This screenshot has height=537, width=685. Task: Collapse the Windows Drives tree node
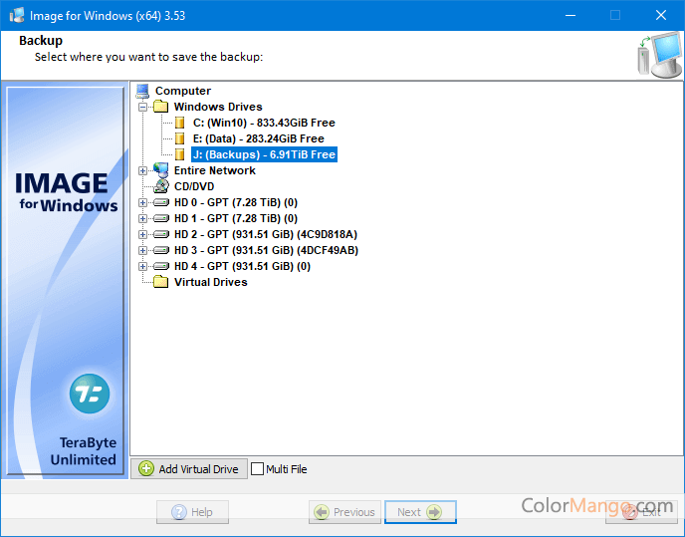(142, 107)
